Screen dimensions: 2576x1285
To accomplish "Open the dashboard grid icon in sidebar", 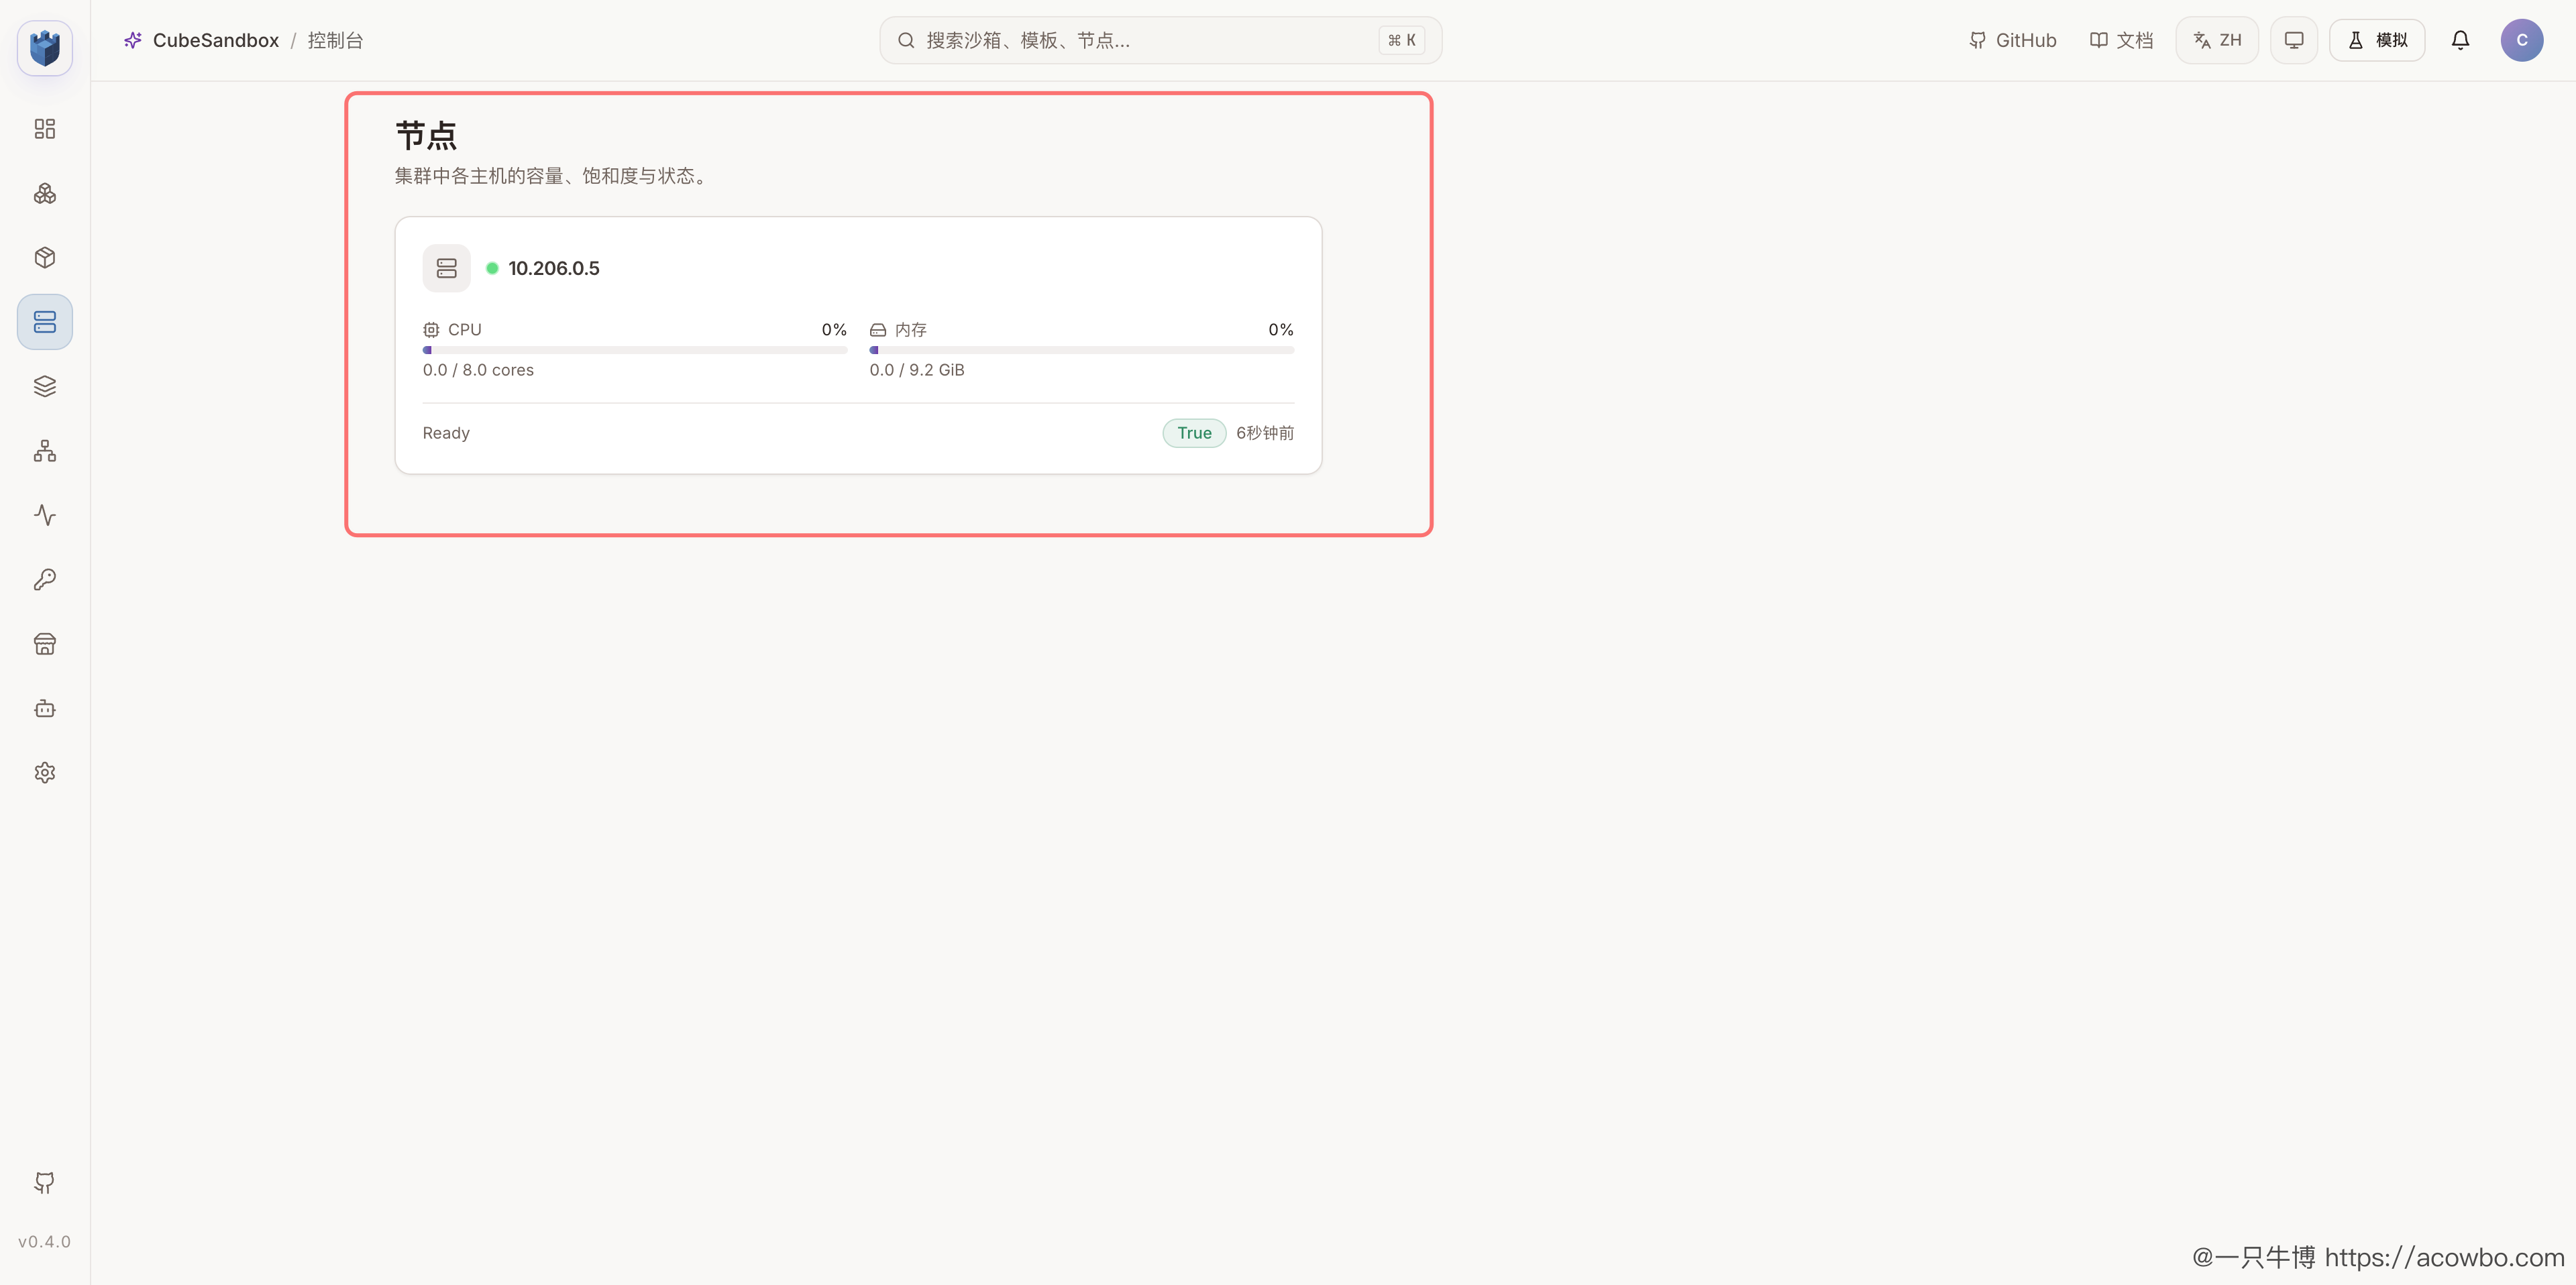I will point(45,129).
